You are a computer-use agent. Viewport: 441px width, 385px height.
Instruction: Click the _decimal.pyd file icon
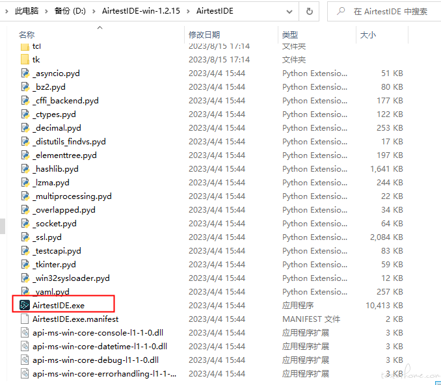25,127
